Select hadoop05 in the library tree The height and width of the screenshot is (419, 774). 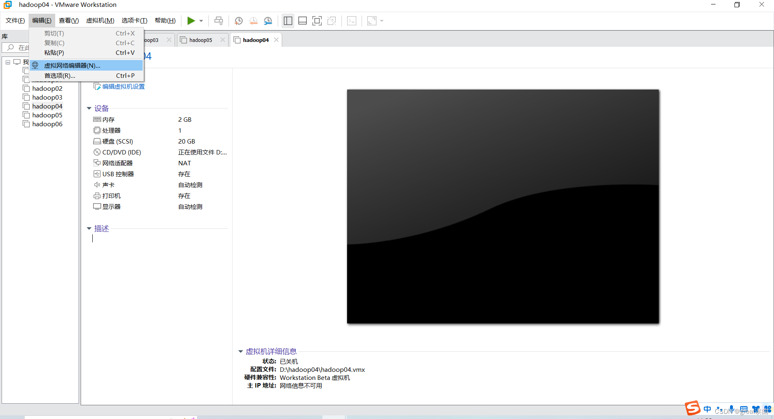click(47, 115)
